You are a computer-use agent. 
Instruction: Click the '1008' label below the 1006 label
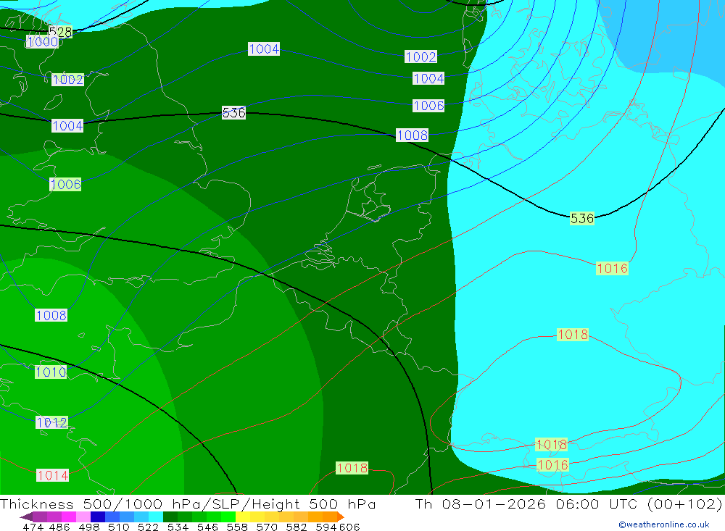[x=413, y=135]
